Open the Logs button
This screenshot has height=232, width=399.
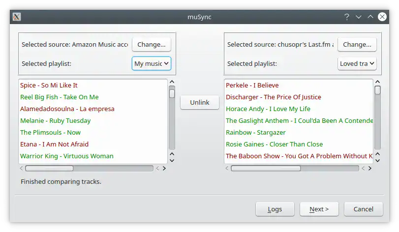275,209
